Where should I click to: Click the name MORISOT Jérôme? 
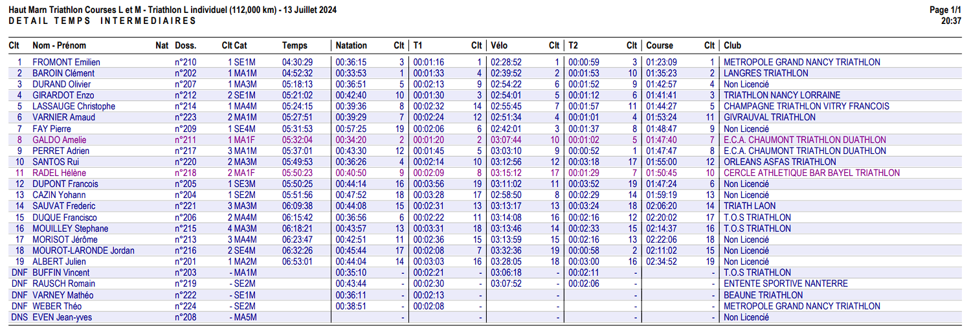pyautogui.click(x=64, y=239)
